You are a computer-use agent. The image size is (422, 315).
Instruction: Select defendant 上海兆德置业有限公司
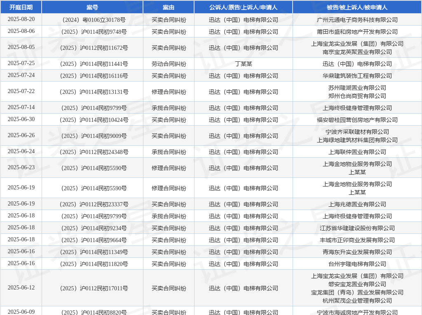[x=357, y=204]
